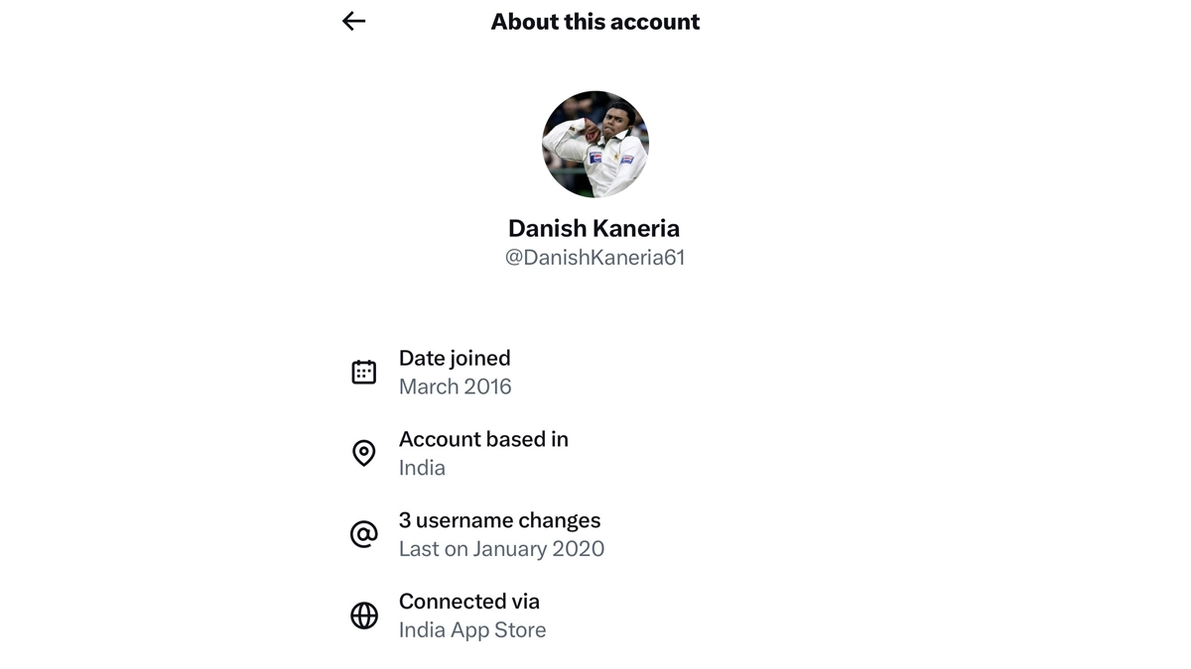Click the 'India App Store' text
The height and width of the screenshot is (669, 1191).
coord(472,630)
